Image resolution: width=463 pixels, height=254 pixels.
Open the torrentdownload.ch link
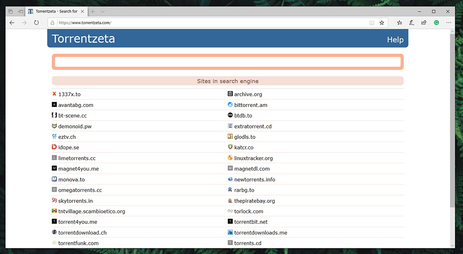(x=82, y=233)
